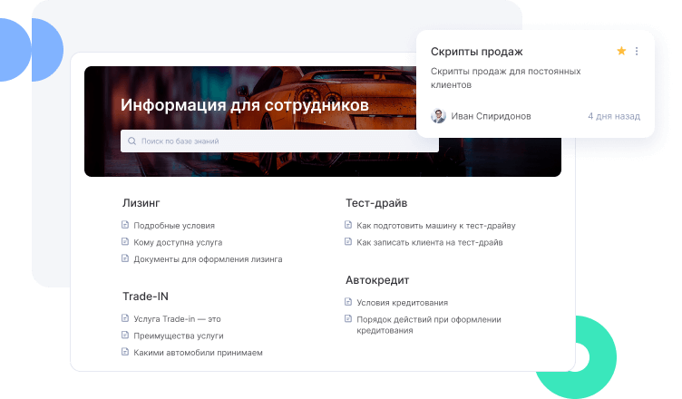Click document icon beside Документы для оформления лизинга
This screenshot has height=399, width=682.
(125, 258)
